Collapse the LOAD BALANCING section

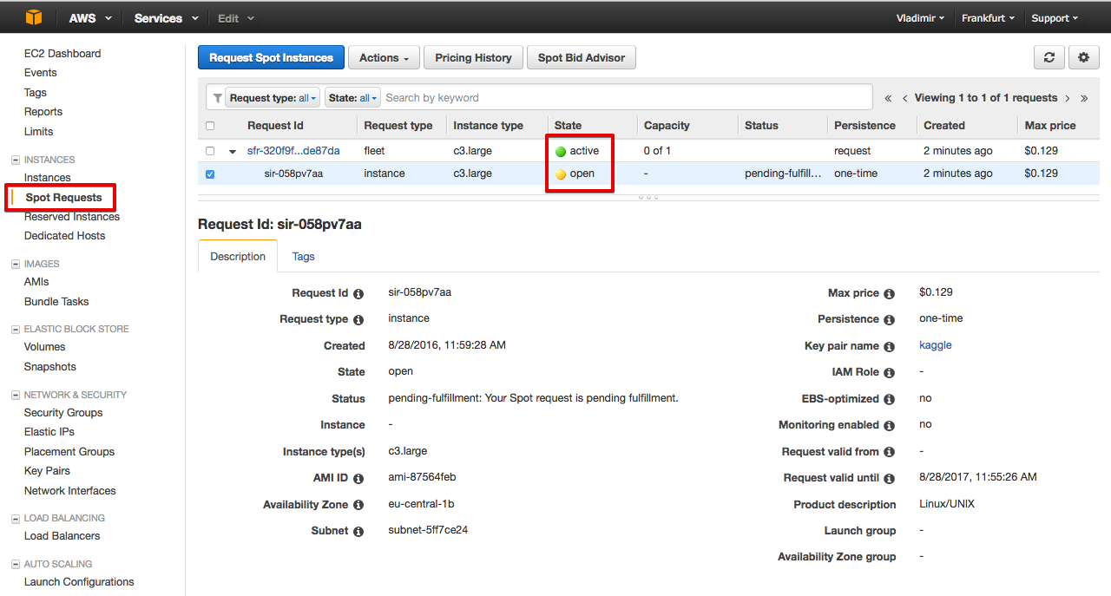15,519
